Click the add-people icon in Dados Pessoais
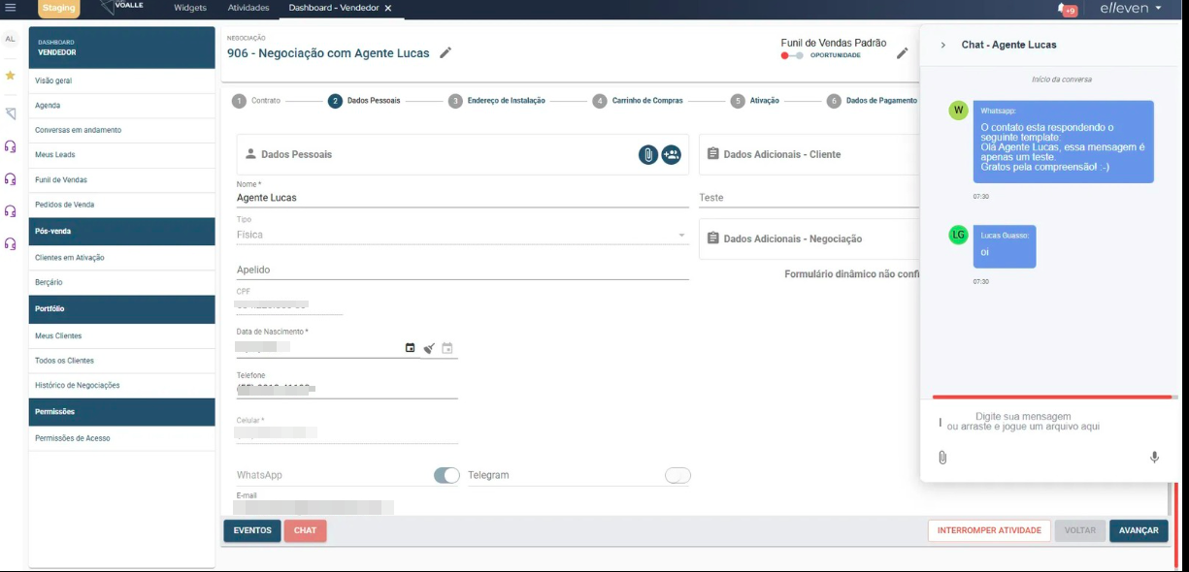This screenshot has width=1189, height=572. click(671, 154)
